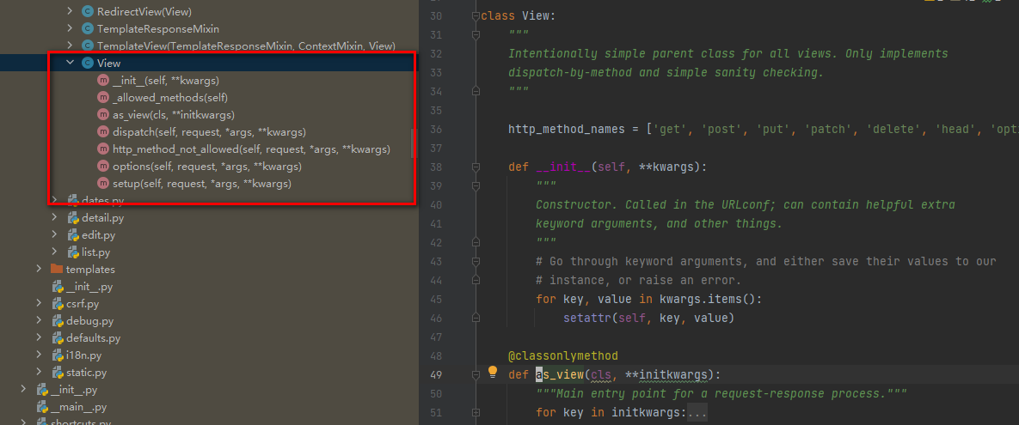Select TemplateView(TemplateResponseMixin, ContextMixin, View) in tree

(x=246, y=46)
